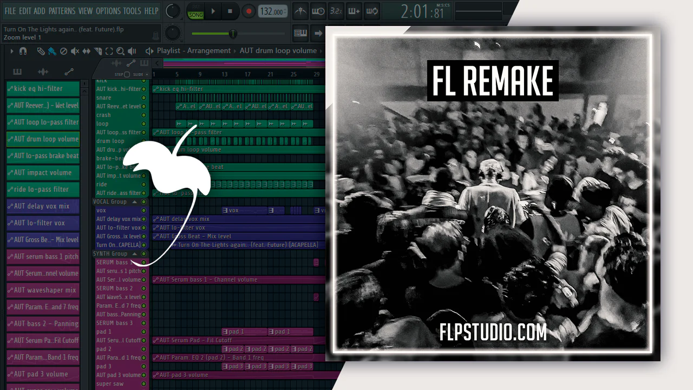Open the VIEW menu

[x=86, y=11]
